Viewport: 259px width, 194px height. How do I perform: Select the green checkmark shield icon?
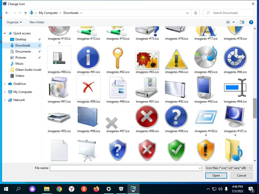point(176,150)
